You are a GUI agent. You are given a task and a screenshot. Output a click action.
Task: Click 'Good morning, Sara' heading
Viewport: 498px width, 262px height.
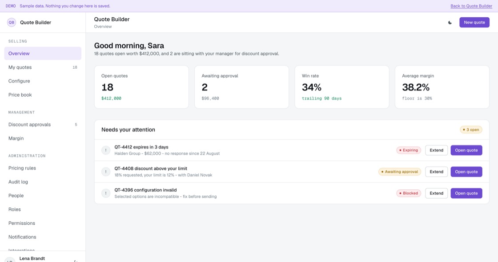129,46
